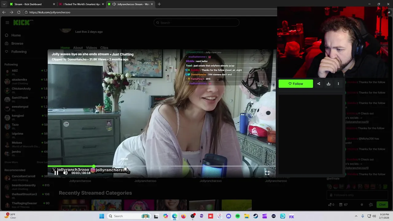Close the Stream - Kick Dashboard tab
The image size is (393, 221).
point(54,4)
